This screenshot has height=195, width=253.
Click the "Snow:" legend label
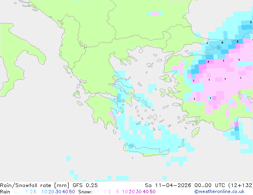[85, 192]
